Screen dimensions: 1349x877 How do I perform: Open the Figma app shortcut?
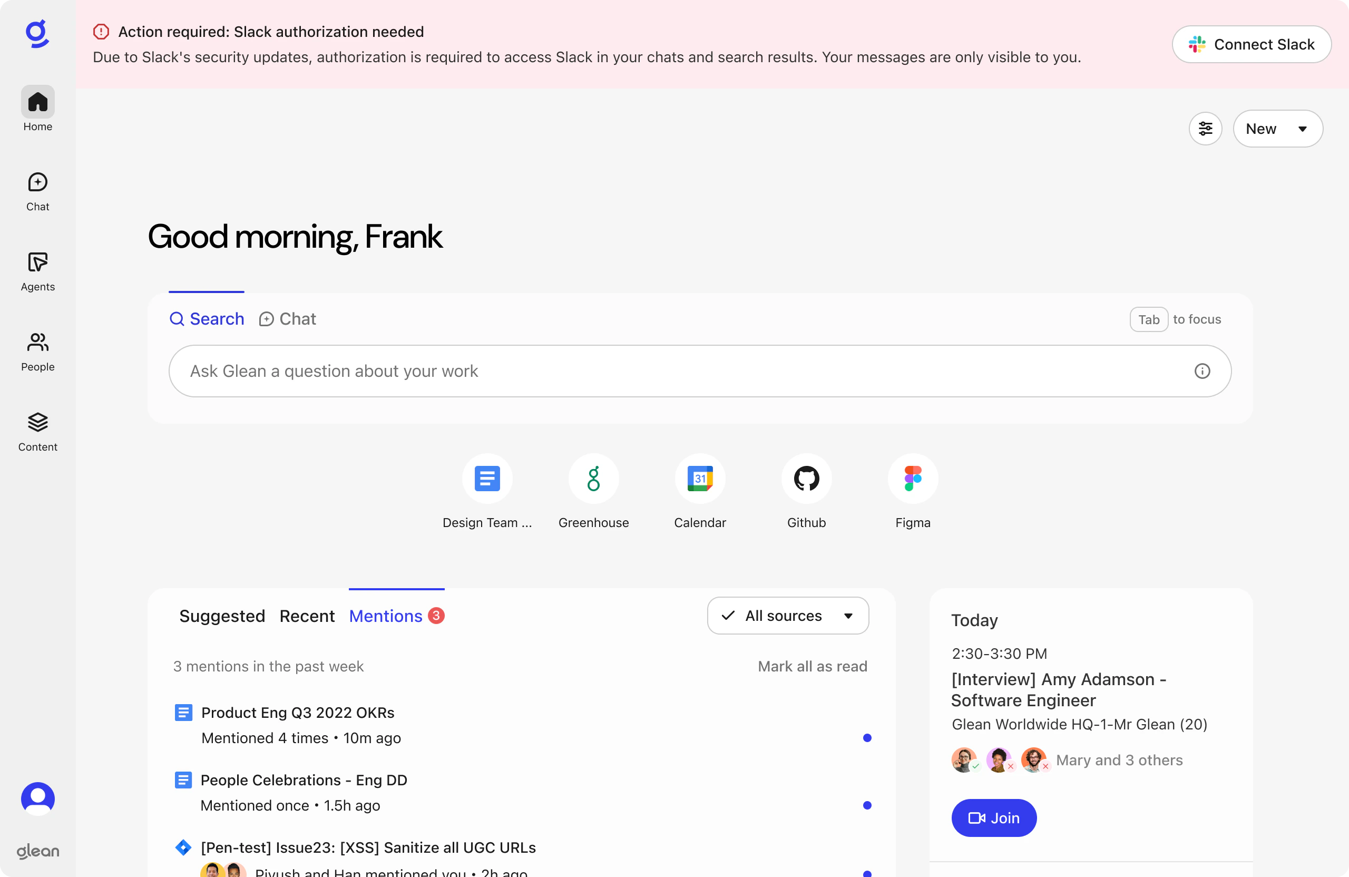click(x=913, y=479)
